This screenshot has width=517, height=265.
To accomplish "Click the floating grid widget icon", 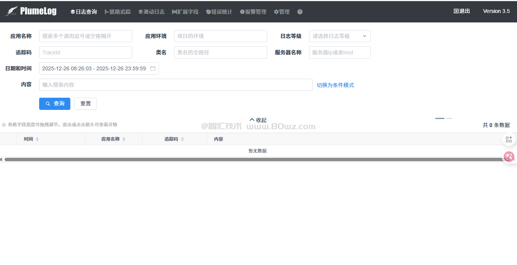I will [x=509, y=139].
